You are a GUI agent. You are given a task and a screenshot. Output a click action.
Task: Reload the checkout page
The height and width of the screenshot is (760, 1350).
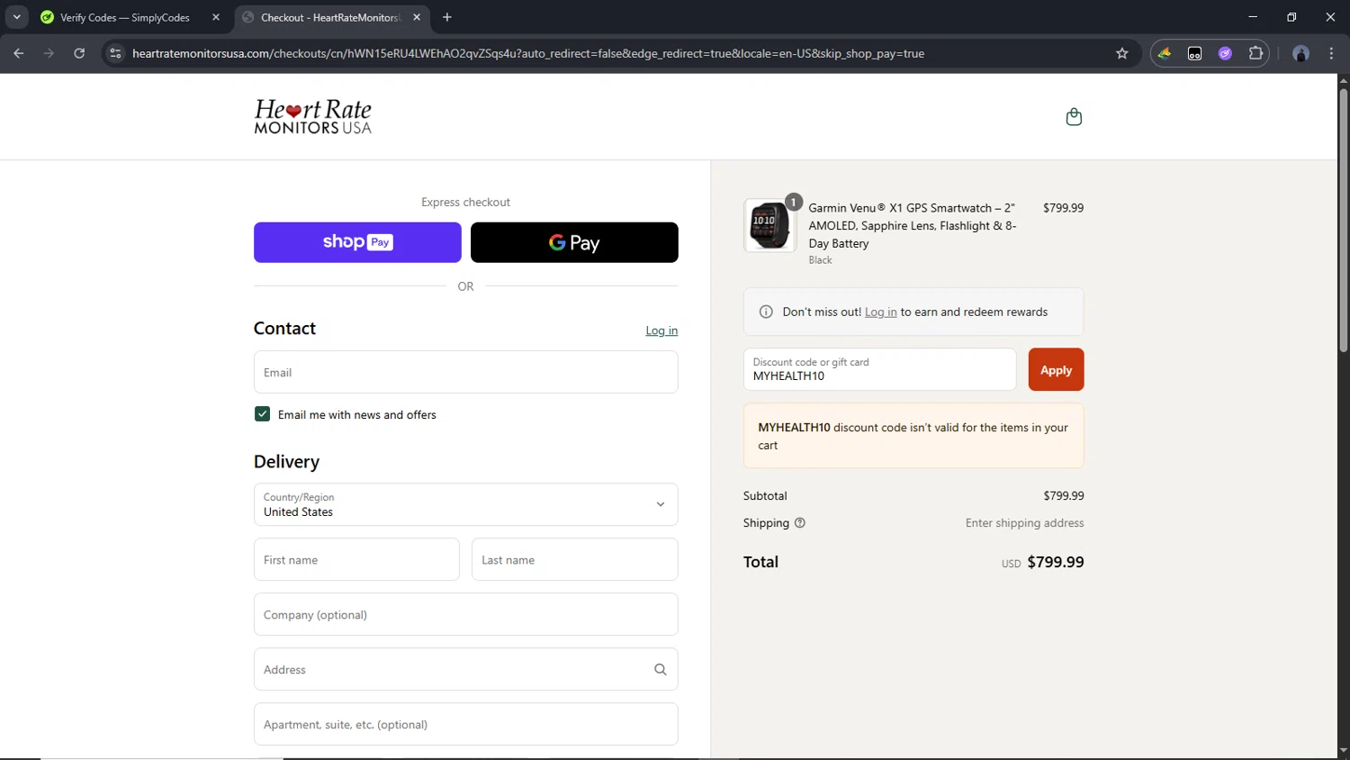[79, 53]
